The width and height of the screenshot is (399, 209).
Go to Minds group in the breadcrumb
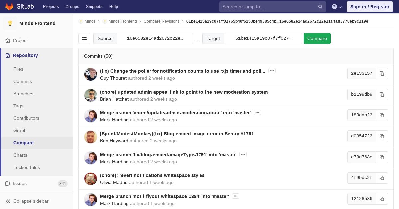pos(90,21)
